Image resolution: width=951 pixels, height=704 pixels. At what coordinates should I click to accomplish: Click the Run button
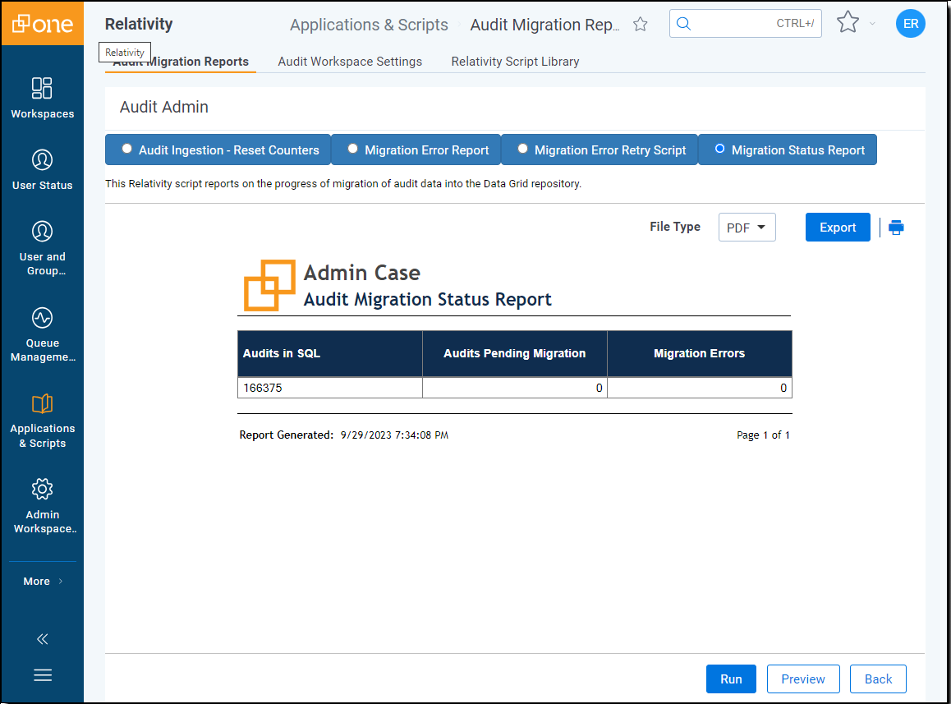[731, 679]
